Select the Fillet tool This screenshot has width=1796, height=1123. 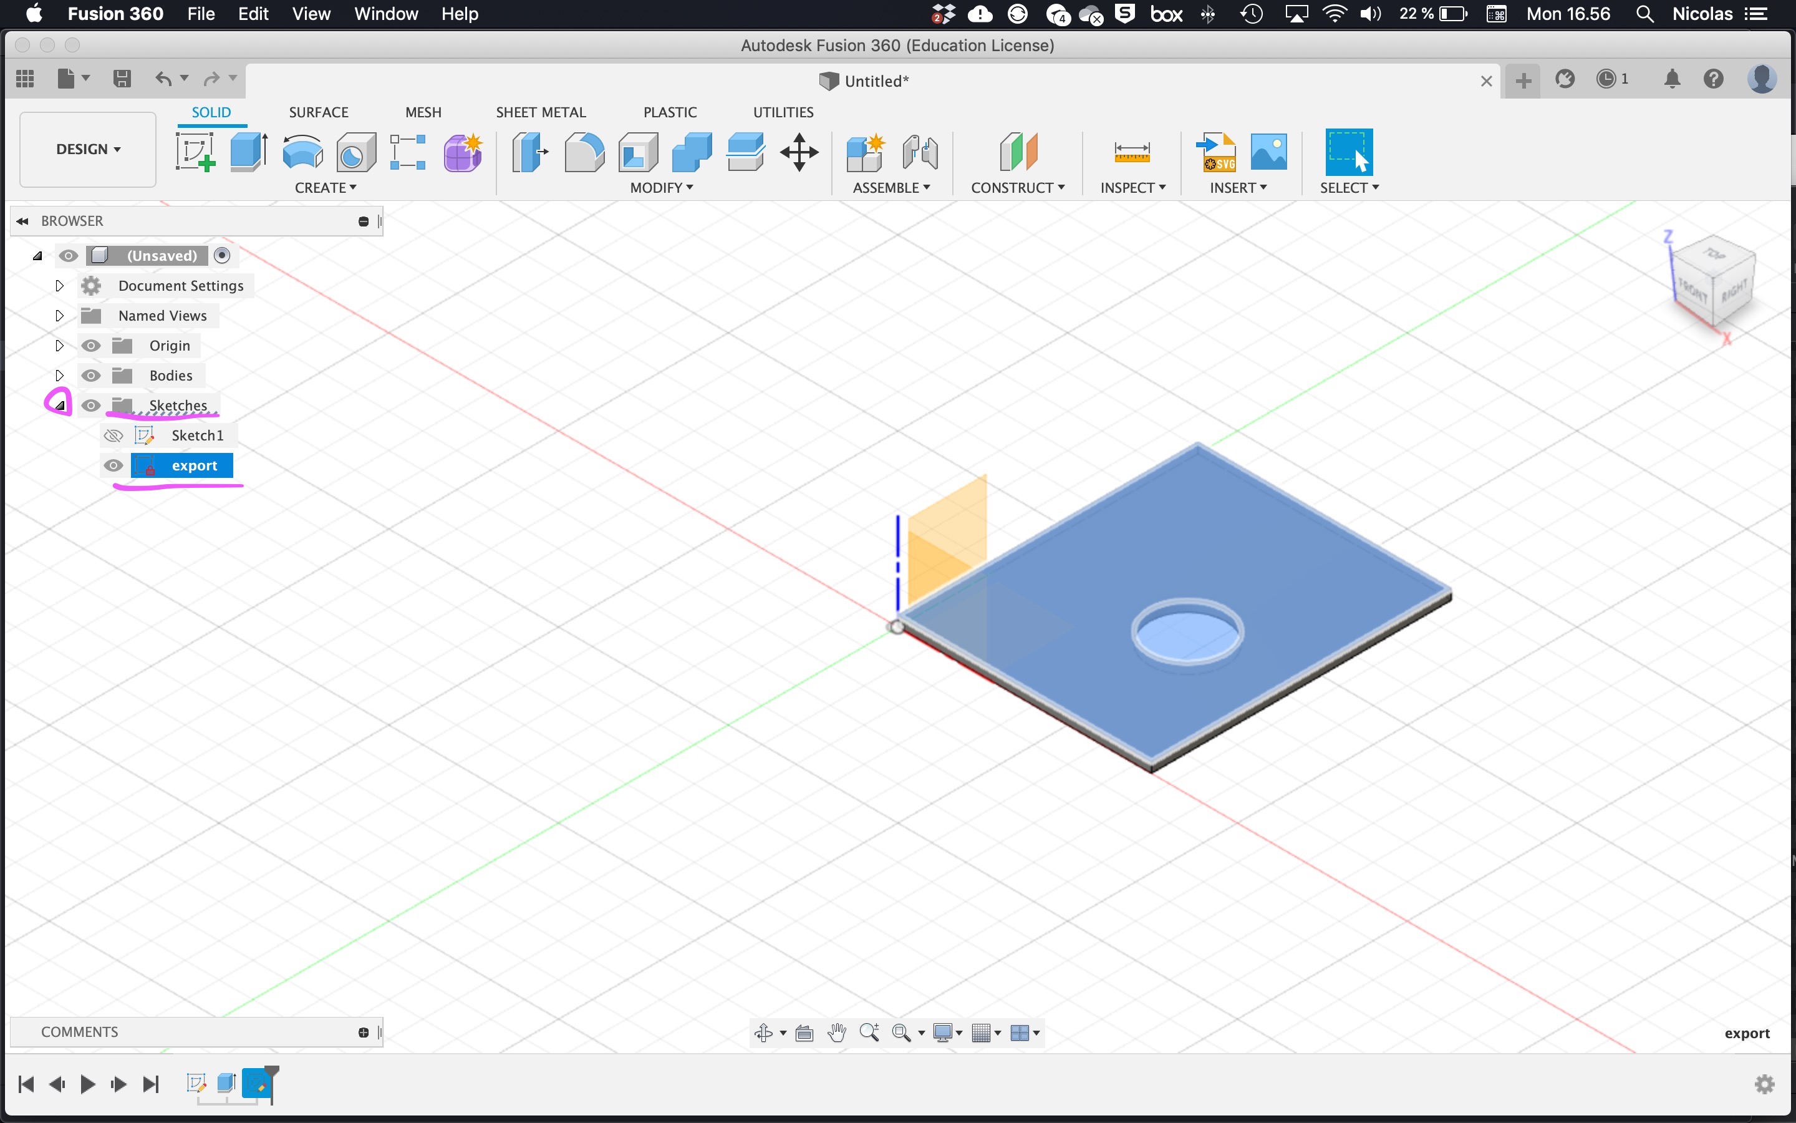pos(584,152)
